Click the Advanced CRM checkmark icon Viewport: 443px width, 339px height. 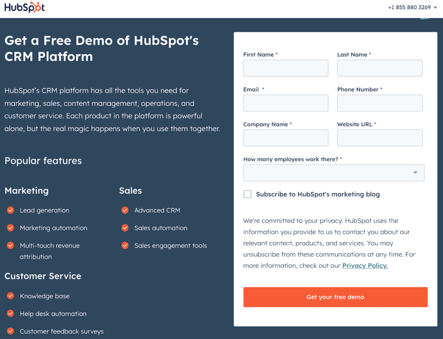[x=125, y=210]
